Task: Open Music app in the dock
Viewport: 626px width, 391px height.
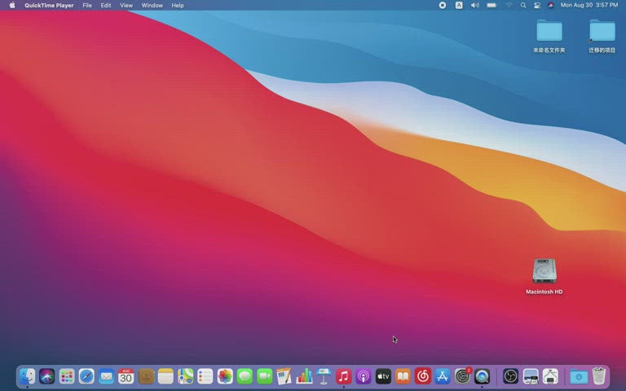Action: [343, 376]
